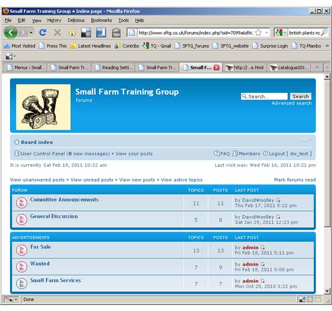This screenshot has width=332, height=311.
Task: Switch to the Reading Setti... tab
Action: point(114,67)
